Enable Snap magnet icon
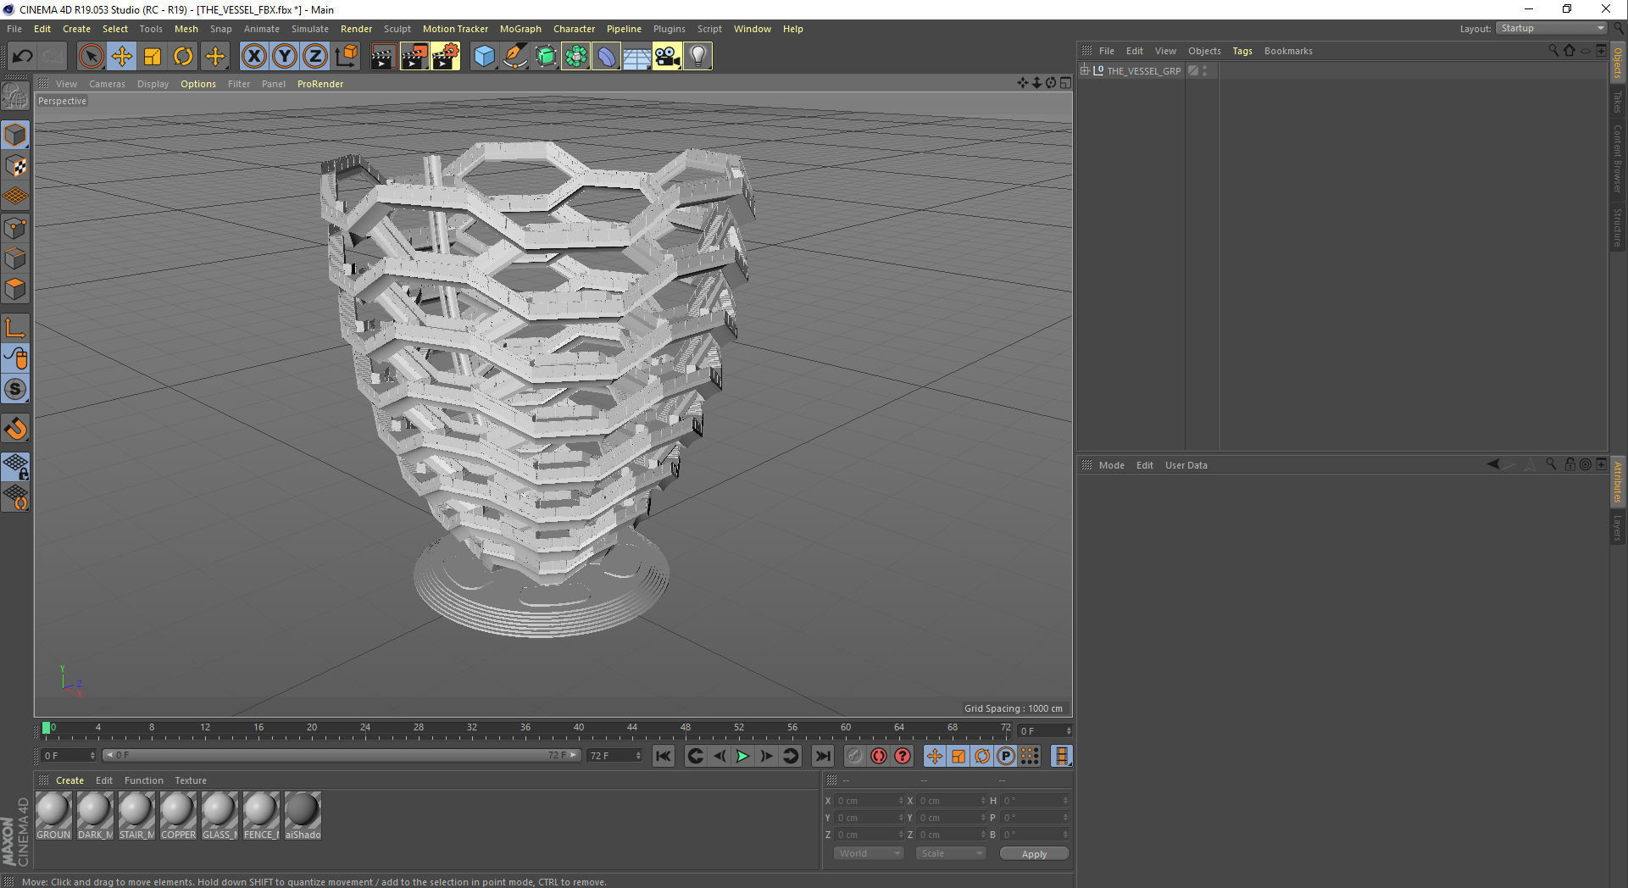Screen dimensions: 1628x888 tap(15, 429)
